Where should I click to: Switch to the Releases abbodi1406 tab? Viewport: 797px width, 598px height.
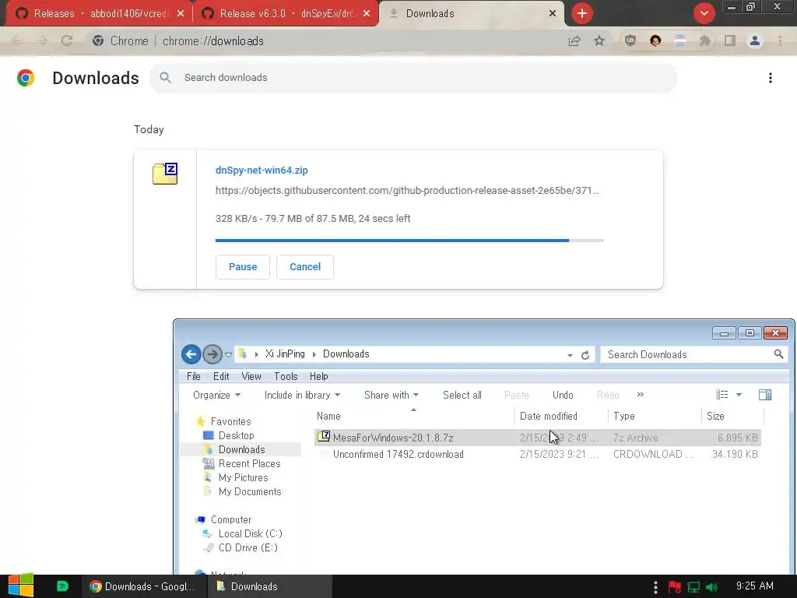point(100,14)
